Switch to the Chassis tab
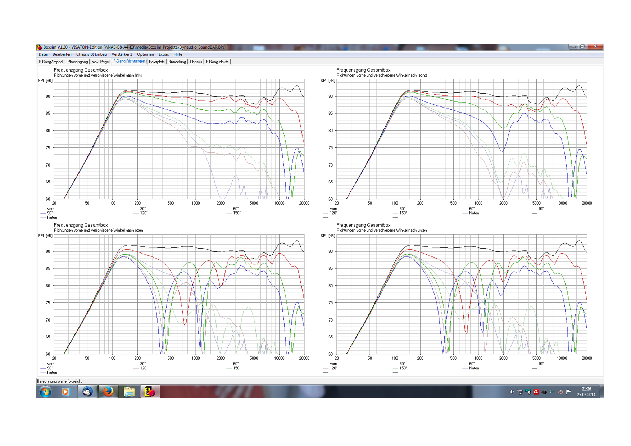This screenshot has height=446, width=631. (x=196, y=62)
